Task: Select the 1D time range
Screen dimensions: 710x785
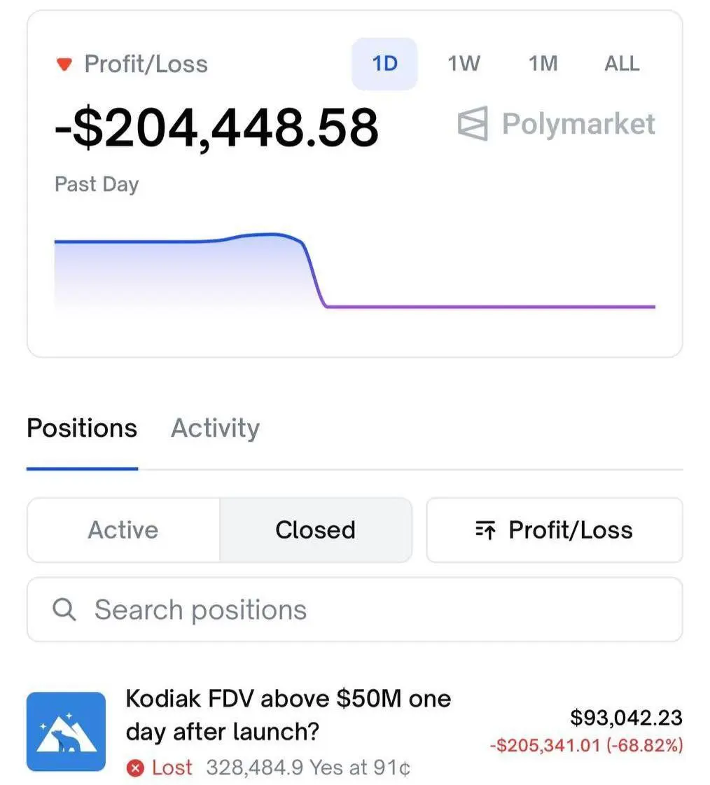Action: pyautogui.click(x=384, y=64)
